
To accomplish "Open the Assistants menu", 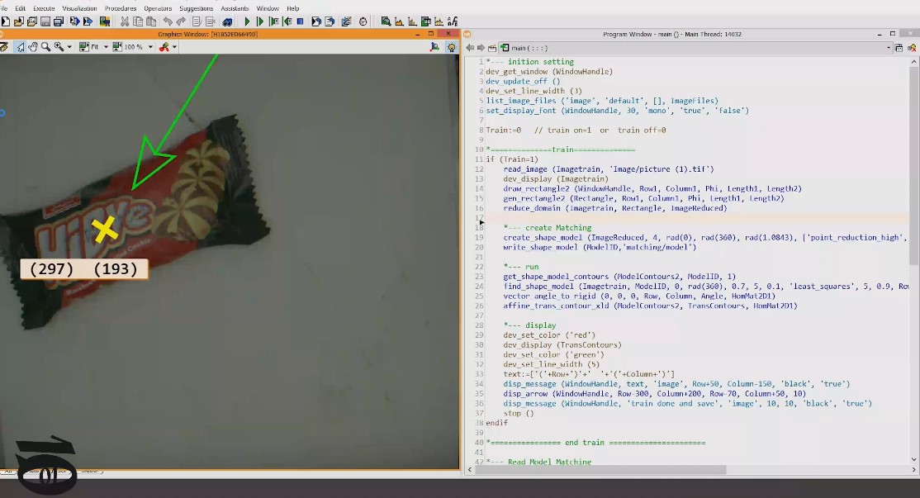I will [x=235, y=8].
